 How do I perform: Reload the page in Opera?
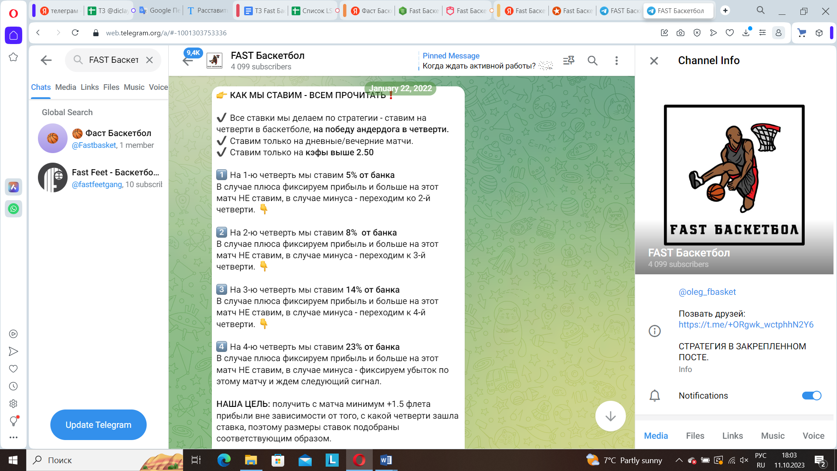(75, 33)
